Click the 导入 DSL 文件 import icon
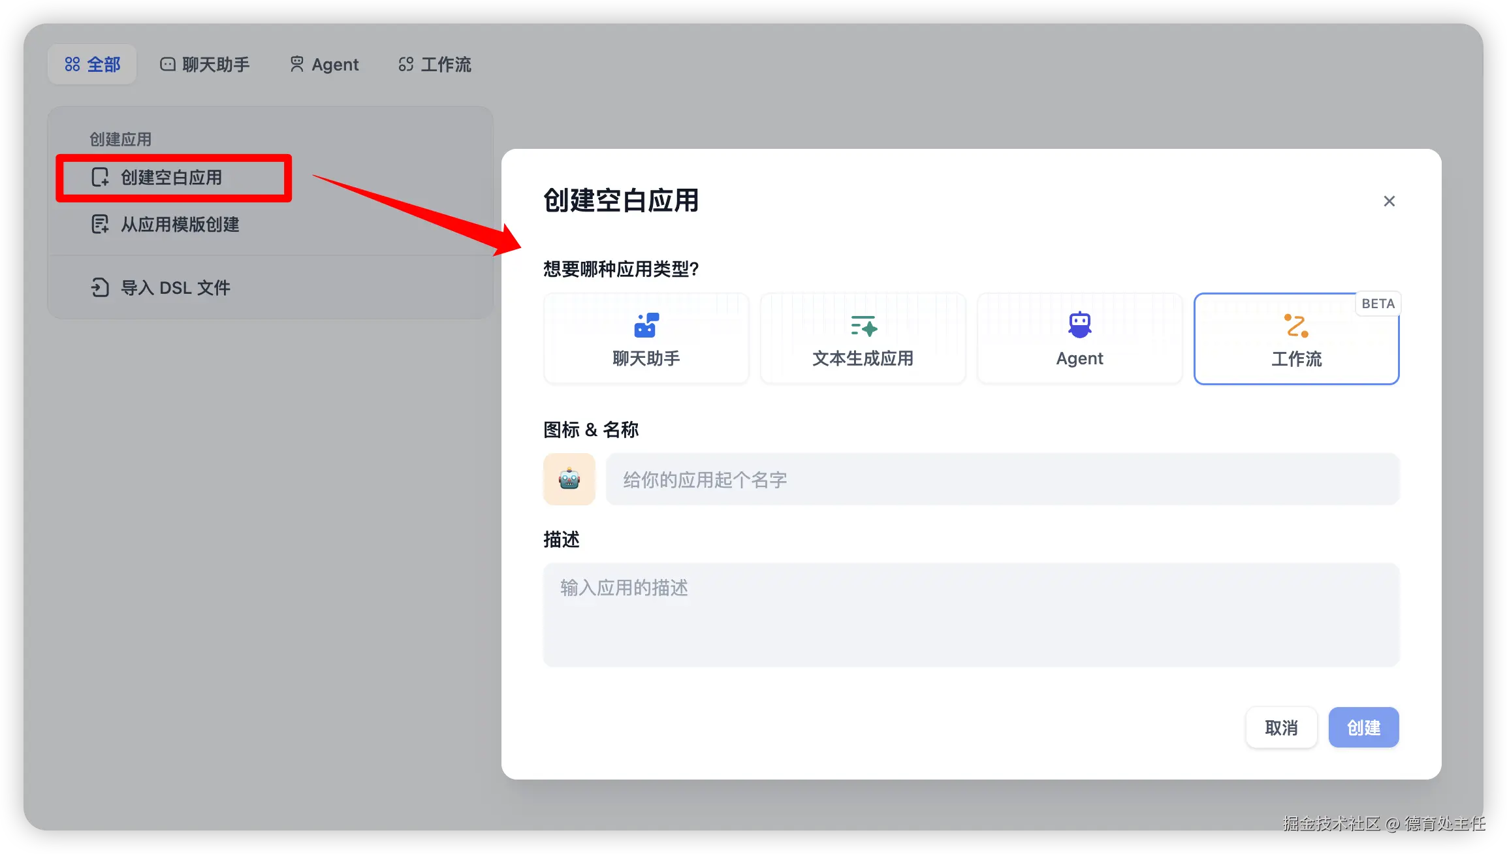Viewport: 1507px width, 854px height. pos(100,287)
